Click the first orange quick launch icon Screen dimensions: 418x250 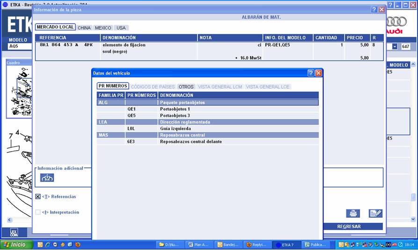click(x=40, y=244)
